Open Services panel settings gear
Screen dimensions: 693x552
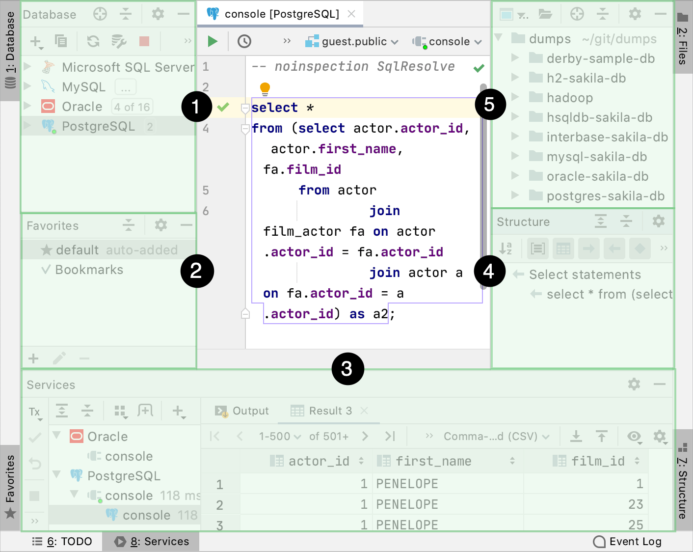pyautogui.click(x=634, y=384)
